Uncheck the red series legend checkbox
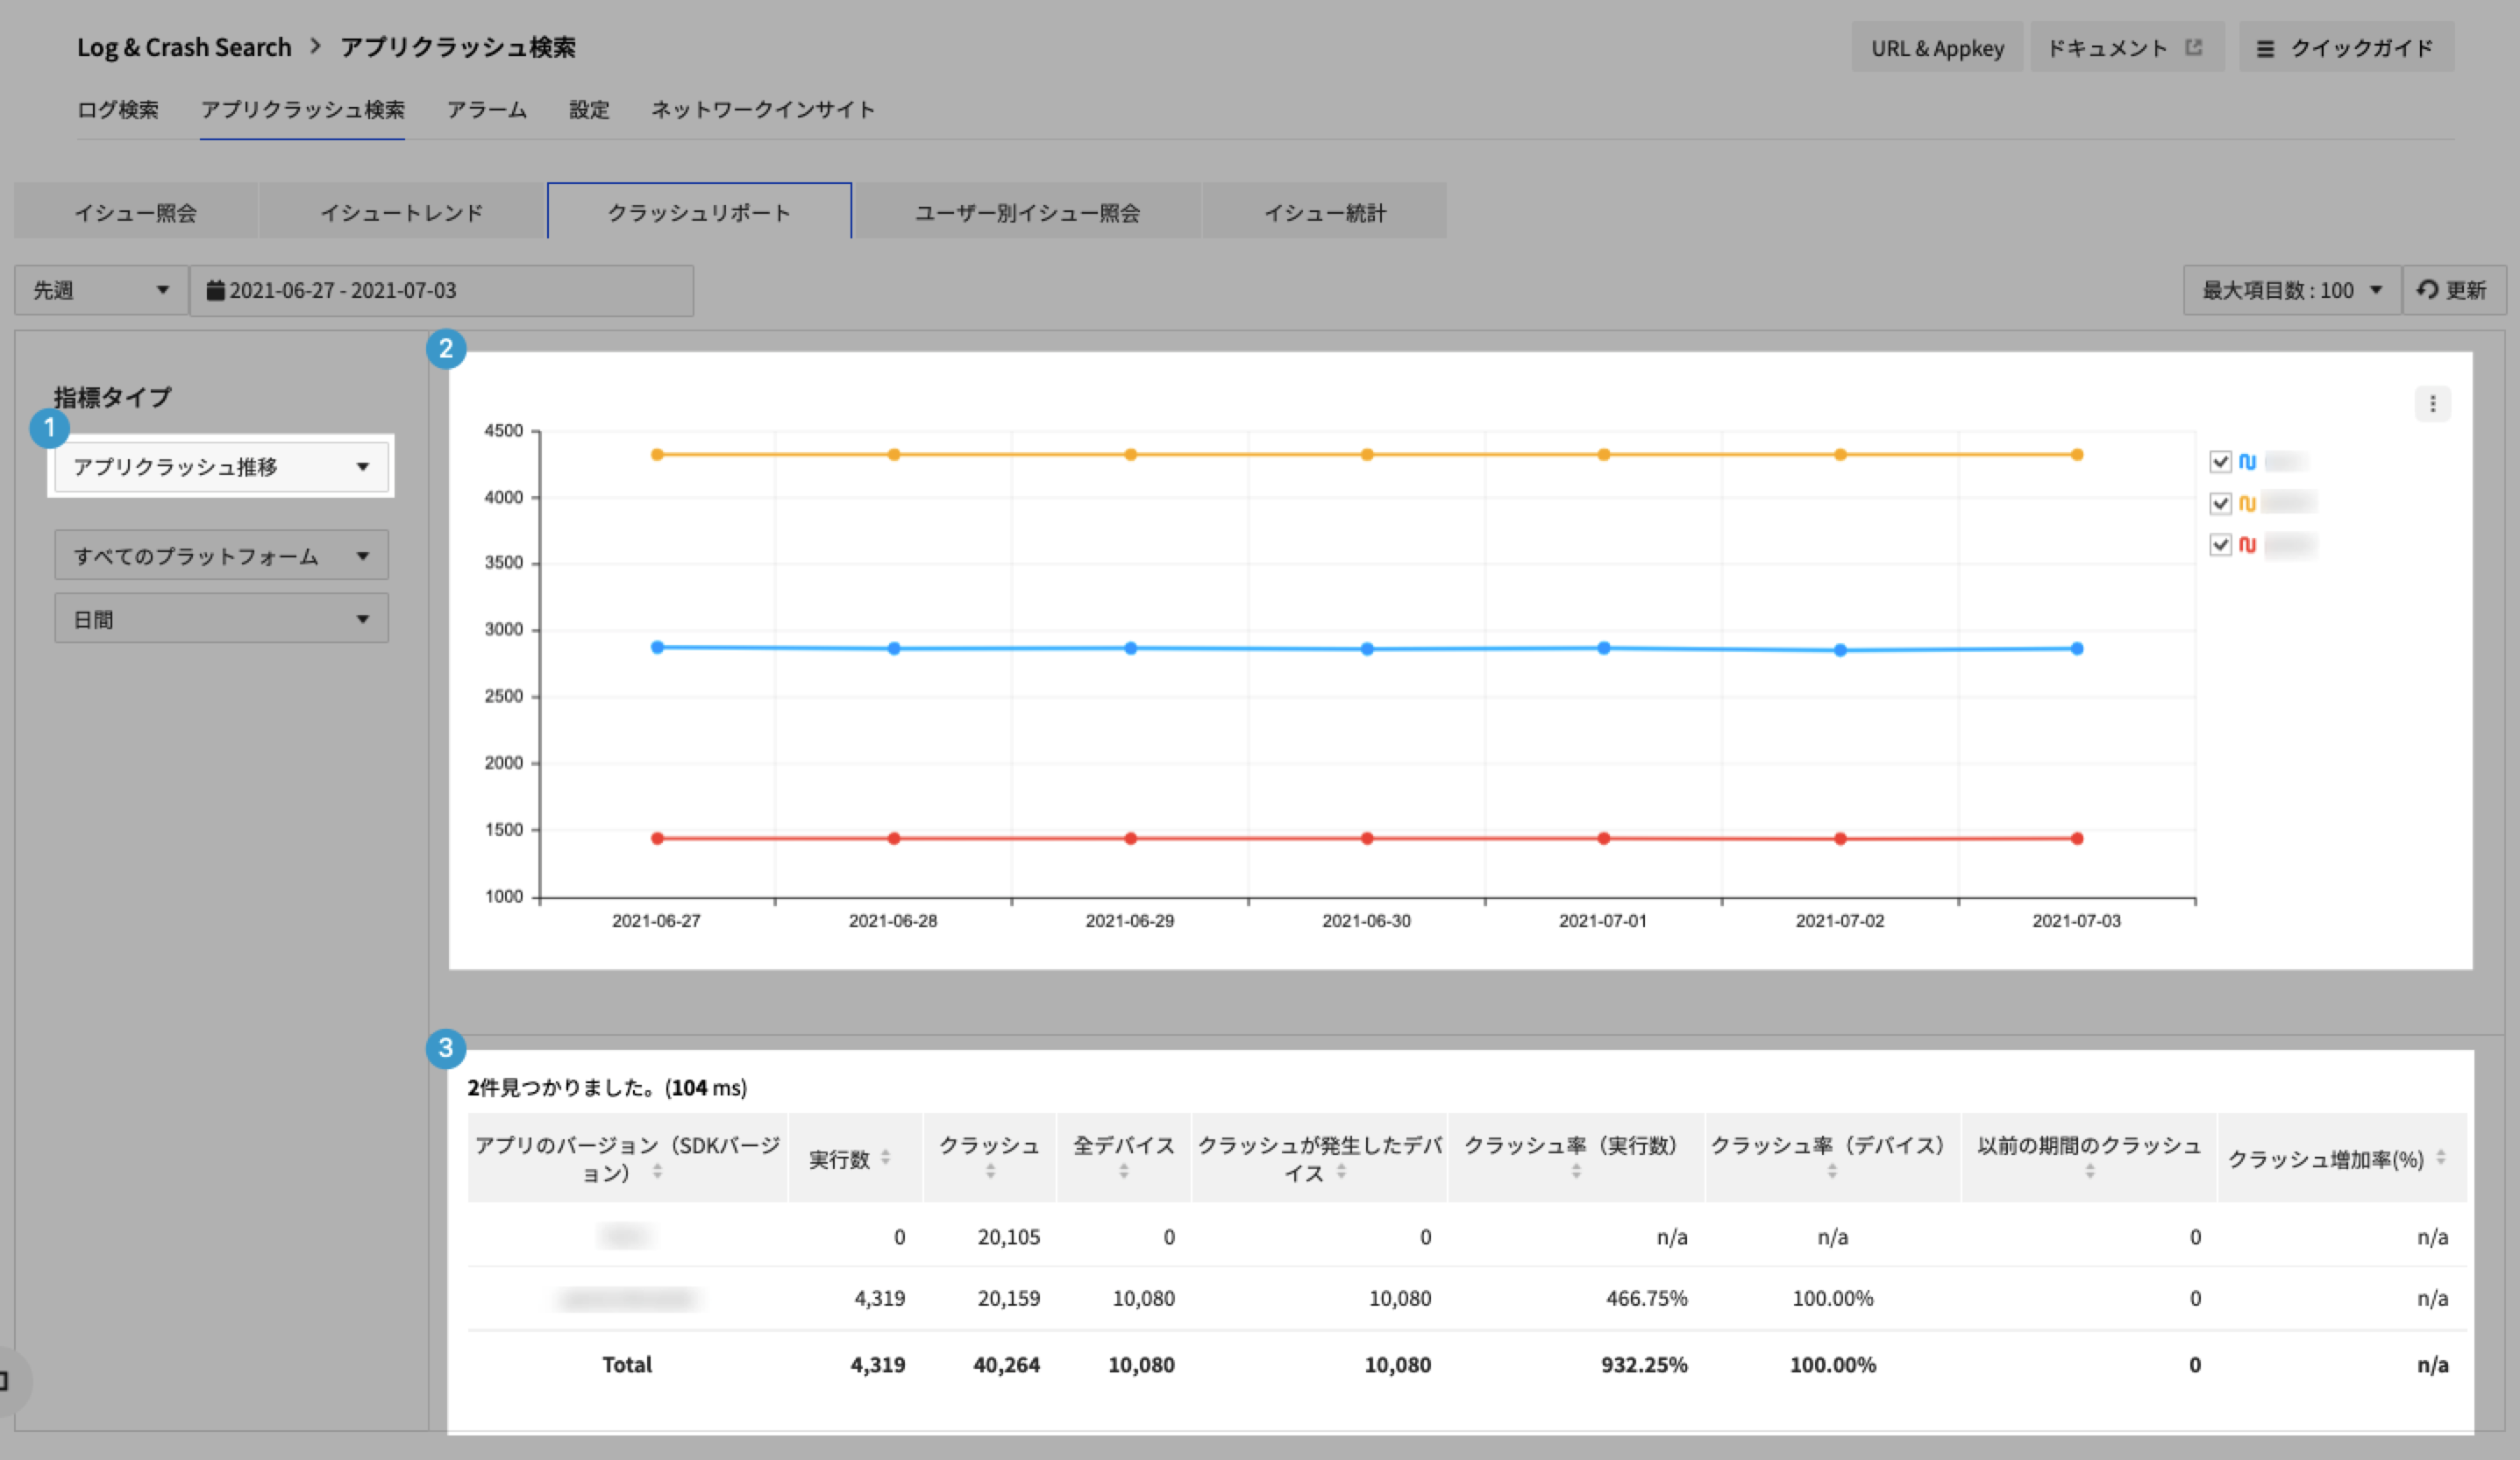Screen dimensions: 2520x1460 tap(2220, 544)
